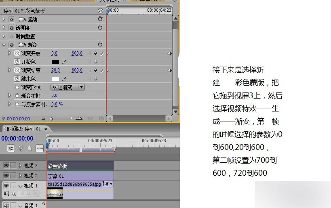Toggle track lock for 视频 2
Screen dimensions: 331x208
tap(14, 176)
